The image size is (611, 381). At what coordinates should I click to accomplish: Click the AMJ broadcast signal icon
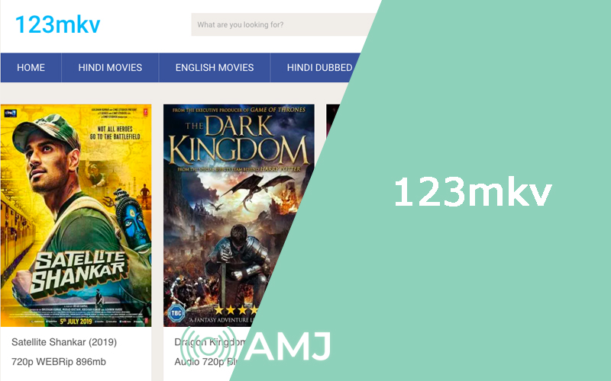click(x=225, y=348)
